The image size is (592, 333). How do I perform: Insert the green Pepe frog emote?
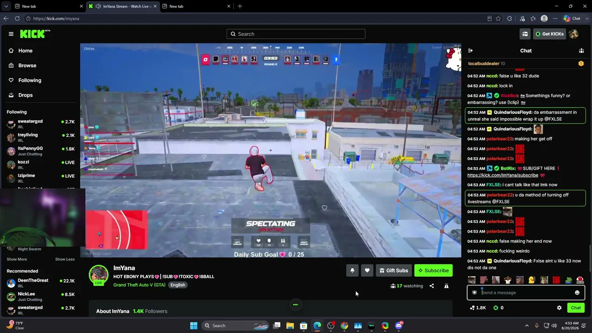click(x=568, y=280)
